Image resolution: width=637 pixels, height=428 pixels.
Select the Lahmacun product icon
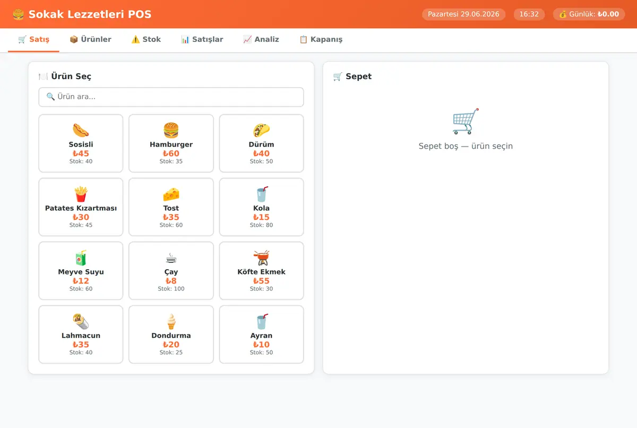coord(81,321)
